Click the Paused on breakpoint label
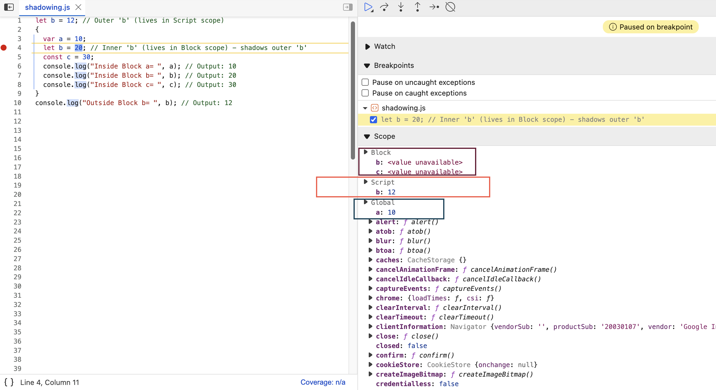The width and height of the screenshot is (716, 390). tap(656, 27)
